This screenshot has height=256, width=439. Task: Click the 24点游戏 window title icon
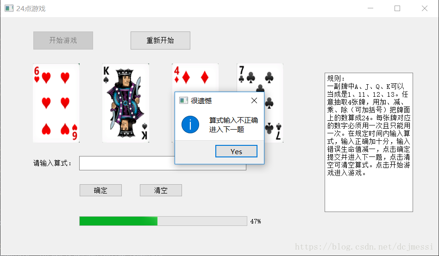(9, 8)
